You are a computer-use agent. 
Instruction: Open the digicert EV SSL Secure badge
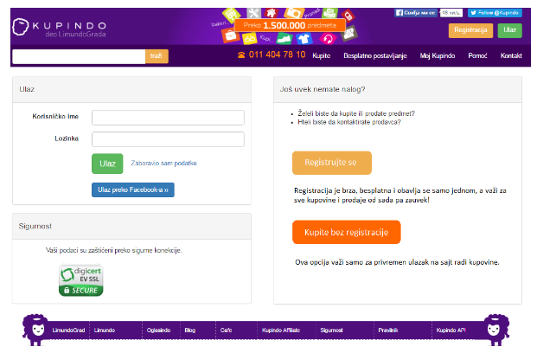(x=80, y=279)
